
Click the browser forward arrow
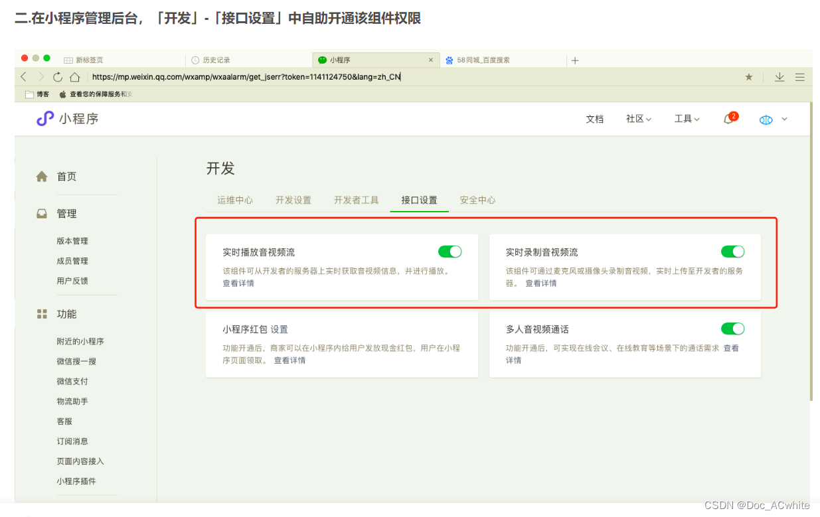[41, 77]
